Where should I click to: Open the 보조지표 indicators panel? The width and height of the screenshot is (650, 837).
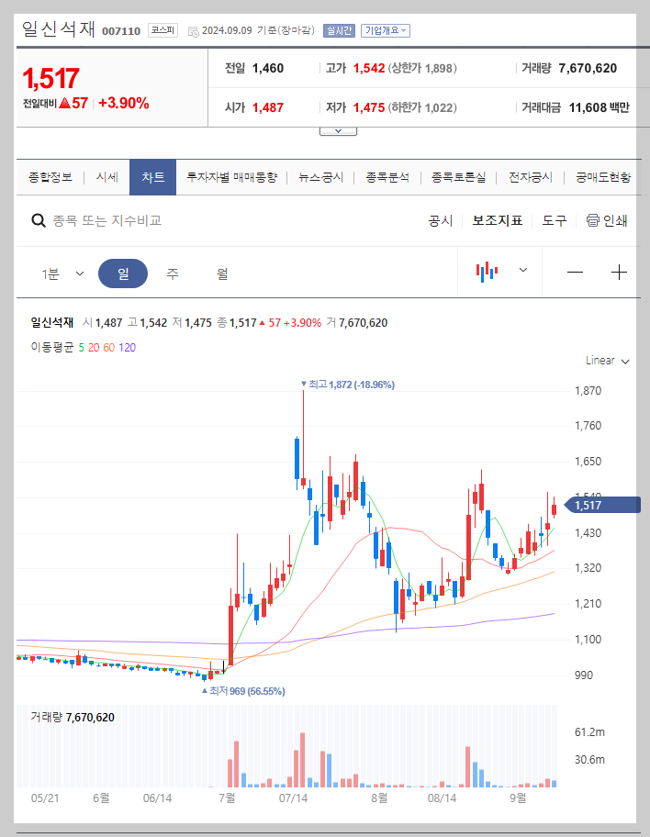pyautogui.click(x=496, y=220)
